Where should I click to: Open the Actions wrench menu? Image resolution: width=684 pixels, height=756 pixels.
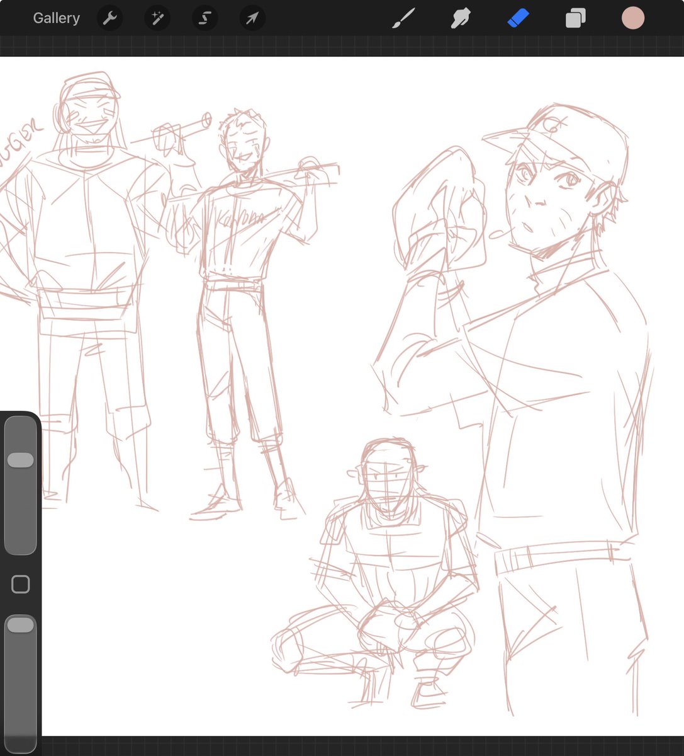click(x=110, y=18)
